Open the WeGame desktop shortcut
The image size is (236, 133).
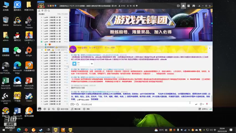(x=17, y=21)
